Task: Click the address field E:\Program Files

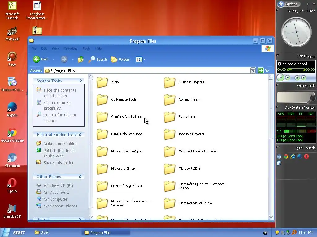Action: [147, 71]
